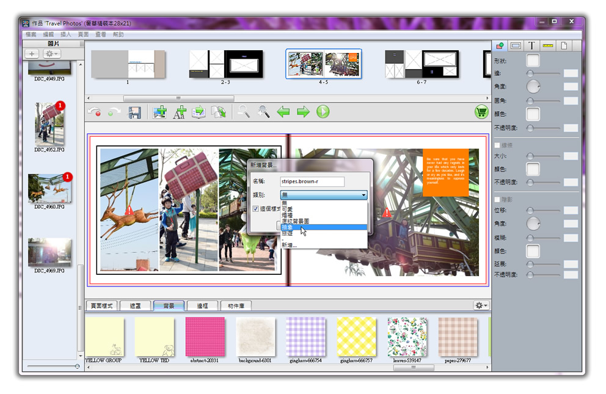Open the 編輯 menu
606x394 pixels.
pos(48,35)
